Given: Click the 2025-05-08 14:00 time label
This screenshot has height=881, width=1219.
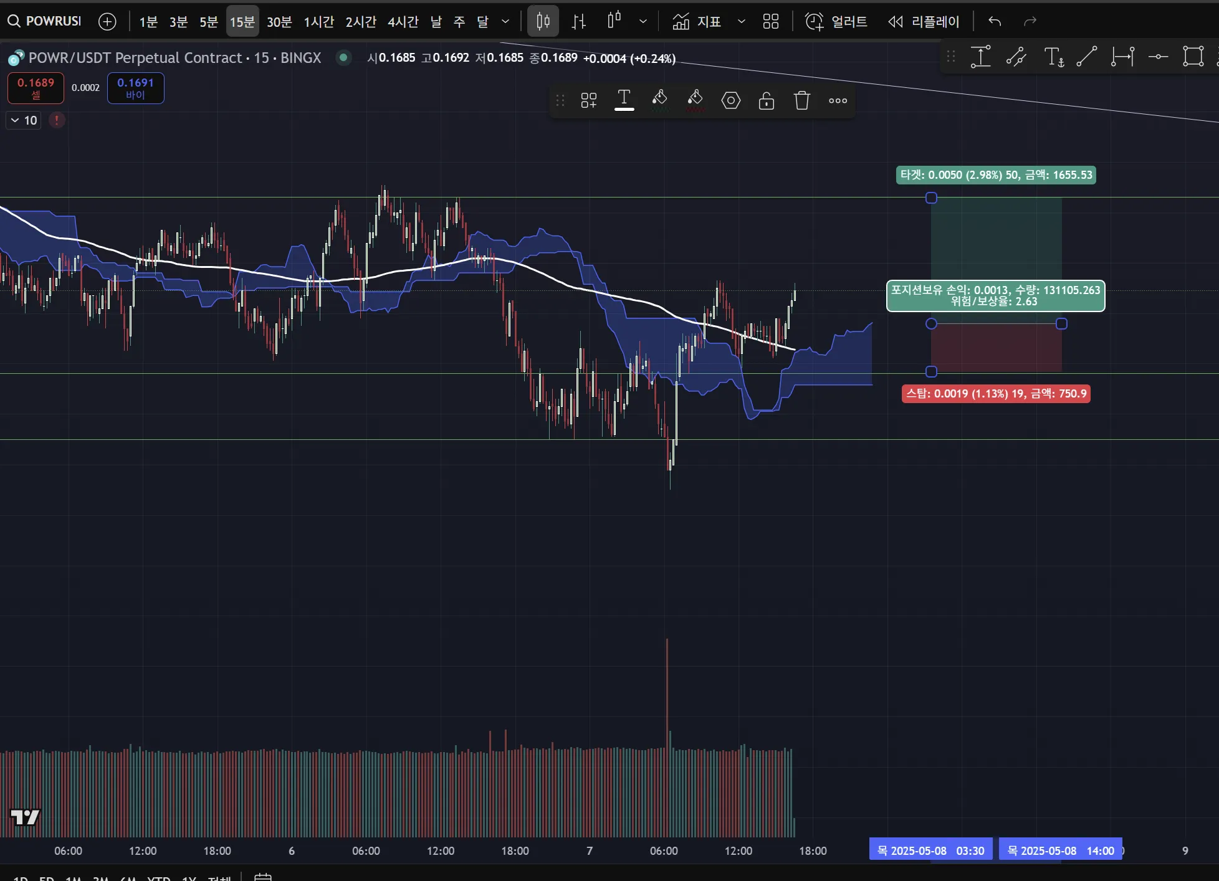Looking at the screenshot, I should (x=1060, y=850).
